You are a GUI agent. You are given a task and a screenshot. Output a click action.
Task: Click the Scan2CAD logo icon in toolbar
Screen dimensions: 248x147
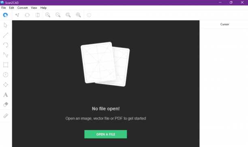(5, 15)
